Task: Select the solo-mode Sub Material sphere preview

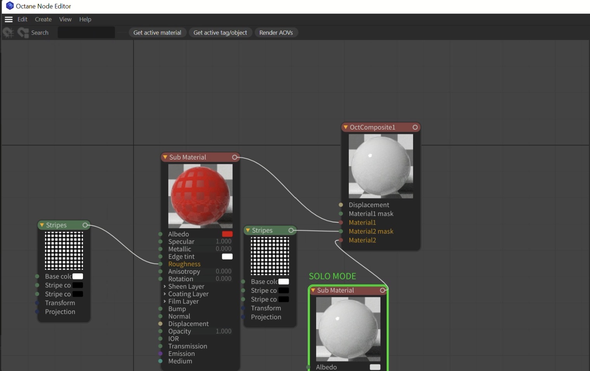Action: click(348, 329)
